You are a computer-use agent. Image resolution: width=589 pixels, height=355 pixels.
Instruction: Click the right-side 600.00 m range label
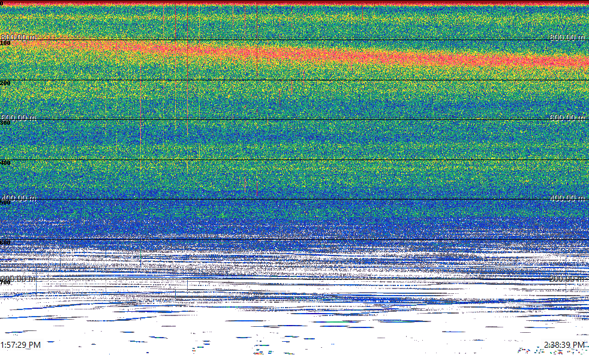click(x=567, y=118)
